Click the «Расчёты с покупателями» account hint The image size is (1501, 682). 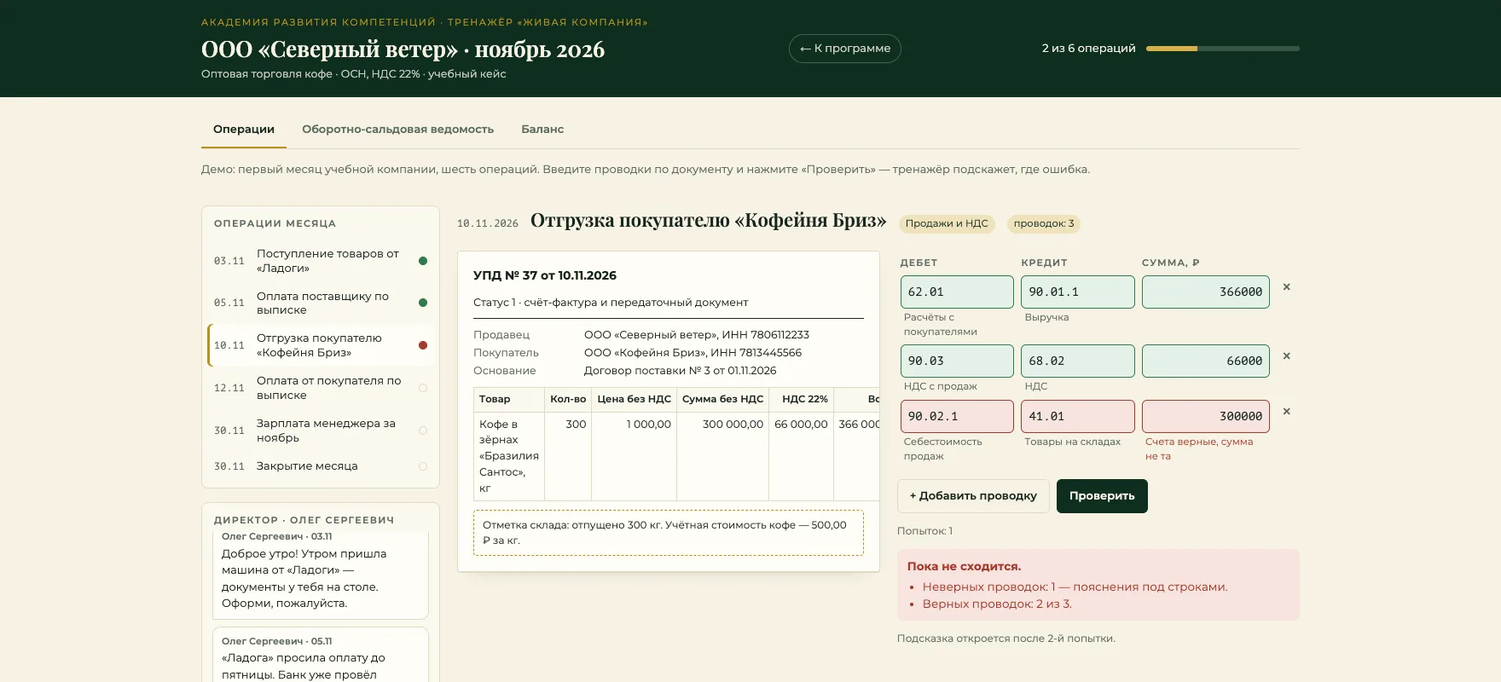coord(941,325)
